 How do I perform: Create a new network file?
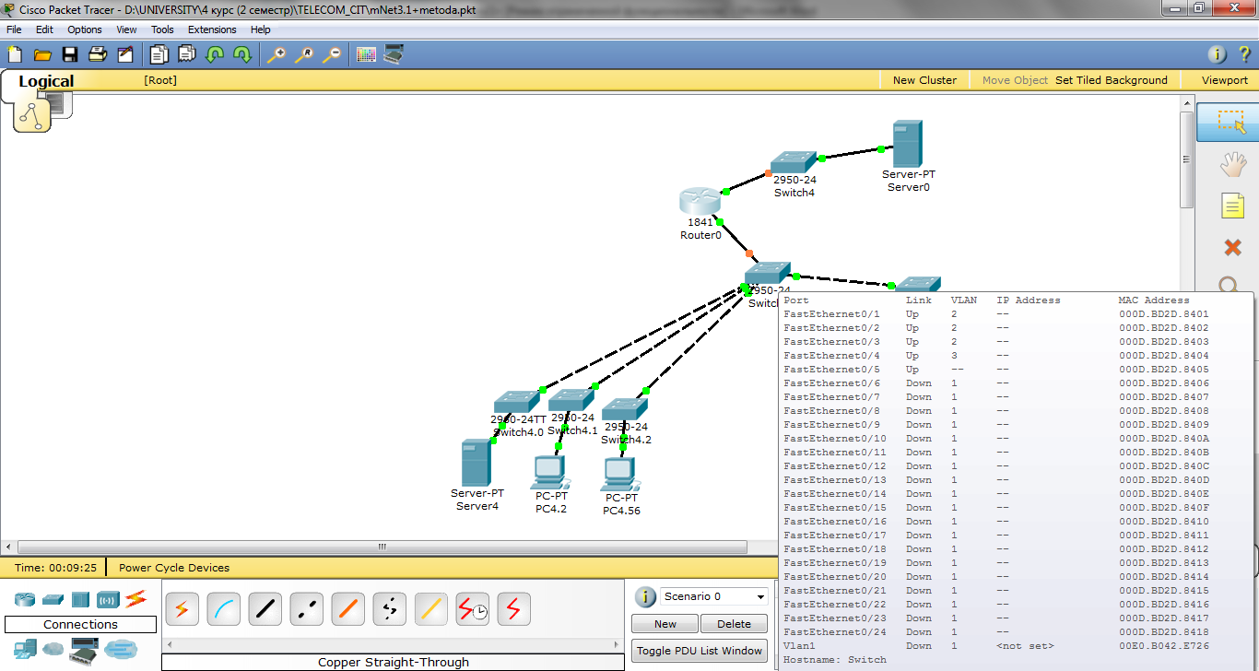click(14, 54)
